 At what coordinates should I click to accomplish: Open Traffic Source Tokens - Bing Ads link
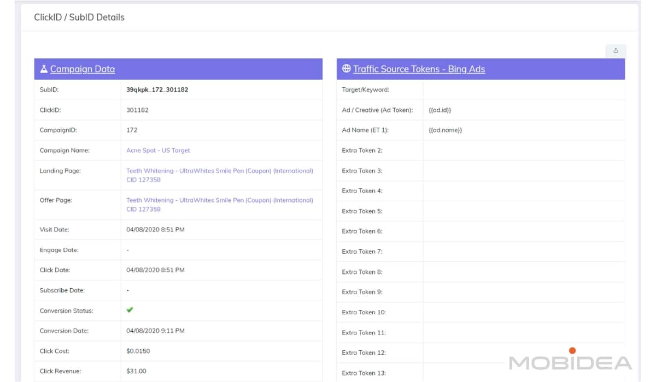pos(419,69)
